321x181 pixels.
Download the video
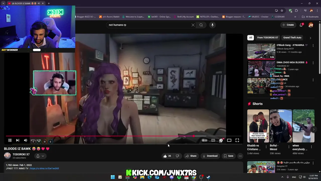[210, 156]
